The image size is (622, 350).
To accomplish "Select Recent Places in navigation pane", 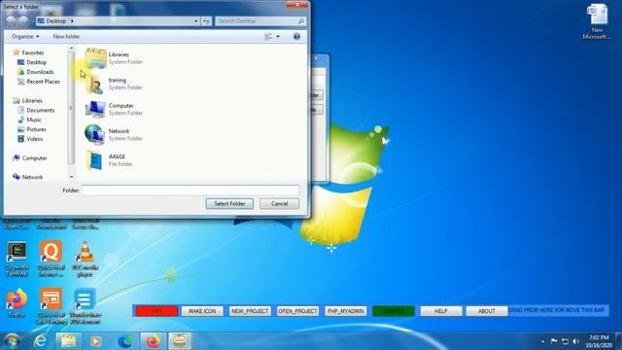I will click(x=39, y=82).
